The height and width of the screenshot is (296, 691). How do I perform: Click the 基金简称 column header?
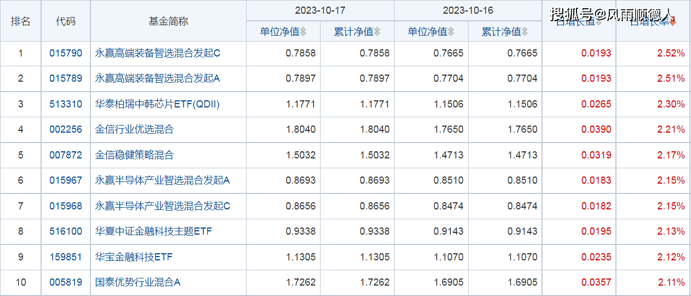coord(168,21)
